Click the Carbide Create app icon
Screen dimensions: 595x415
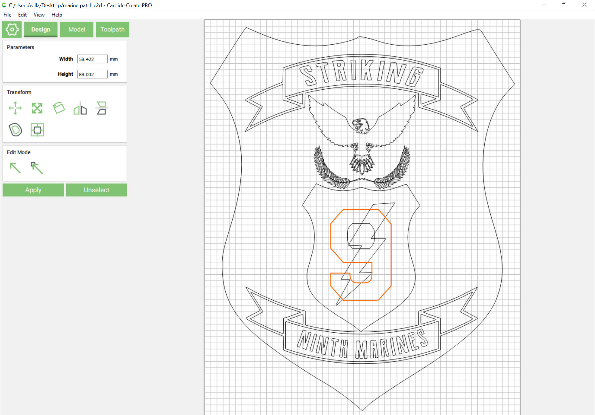(x=4, y=5)
